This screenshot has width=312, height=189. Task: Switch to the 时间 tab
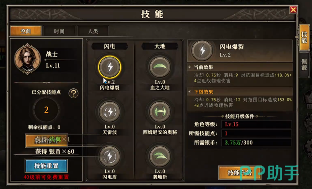pos(59,31)
